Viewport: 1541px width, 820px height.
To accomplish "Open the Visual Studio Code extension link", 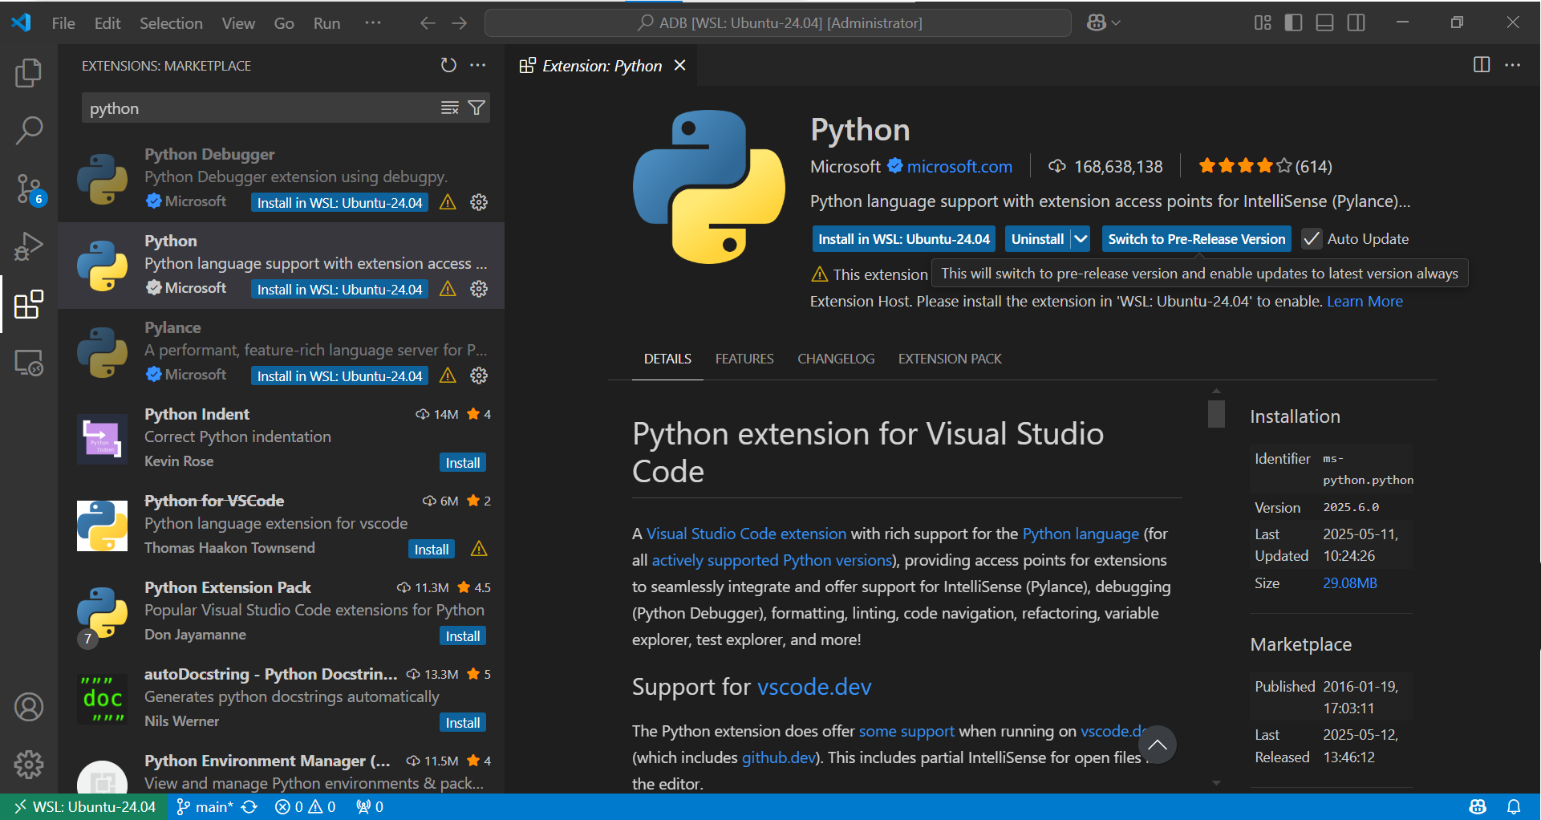I will coord(746,534).
